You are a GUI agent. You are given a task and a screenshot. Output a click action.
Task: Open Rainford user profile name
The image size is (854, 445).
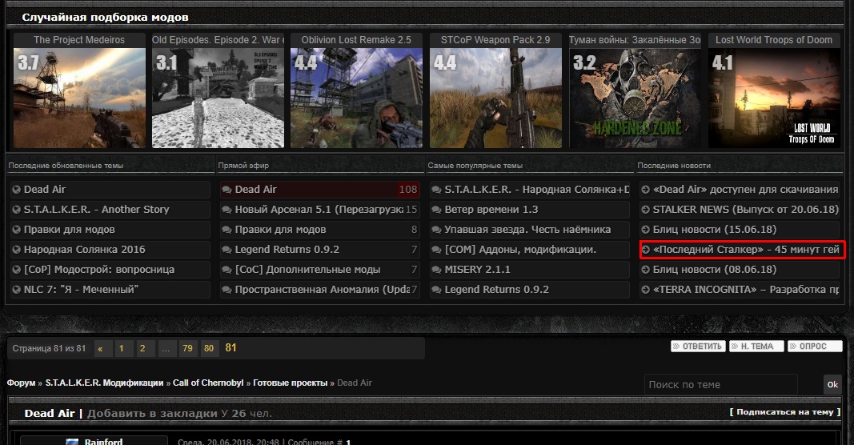pos(103,441)
